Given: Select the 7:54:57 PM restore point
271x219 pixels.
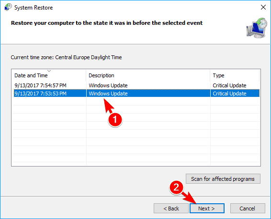Looking at the screenshot, I should 135,85.
